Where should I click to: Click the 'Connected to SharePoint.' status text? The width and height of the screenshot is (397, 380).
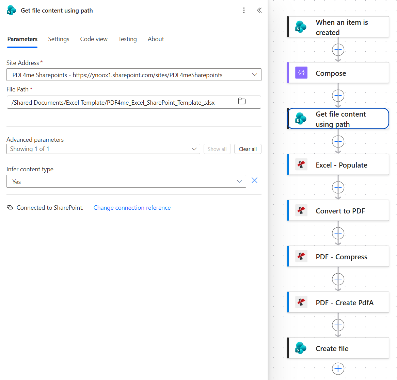pos(50,208)
